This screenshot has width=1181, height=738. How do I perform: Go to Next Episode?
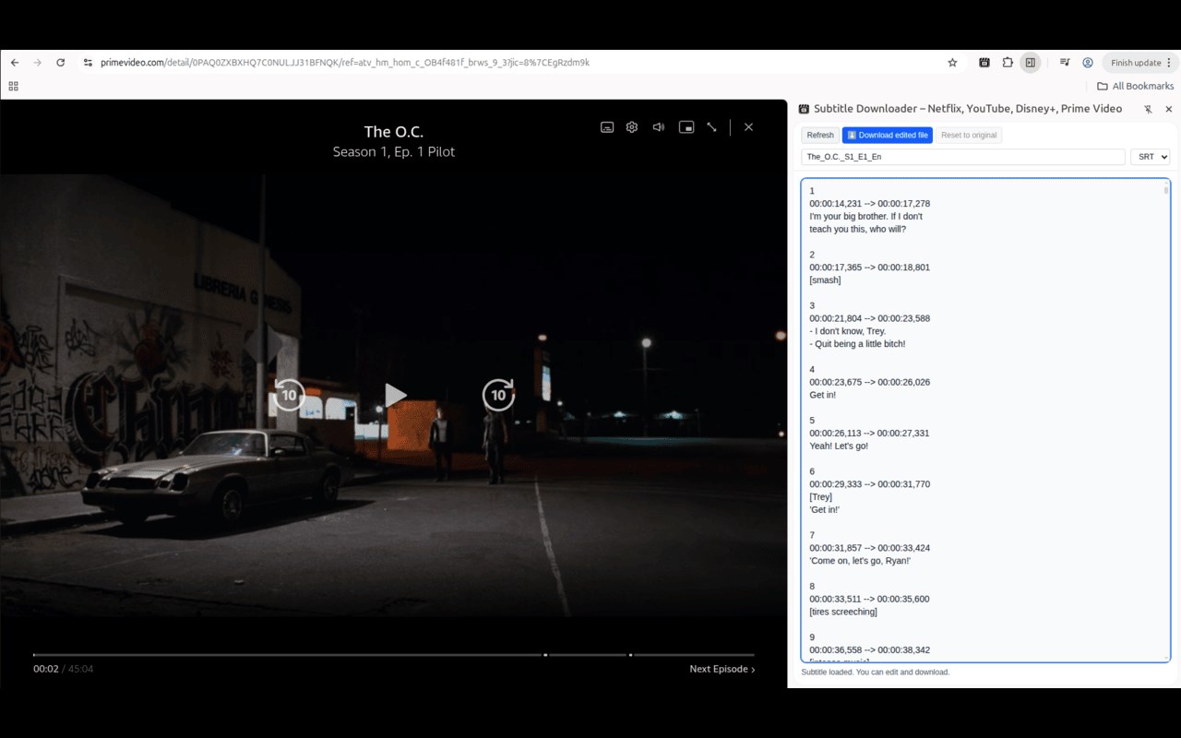pyautogui.click(x=722, y=669)
